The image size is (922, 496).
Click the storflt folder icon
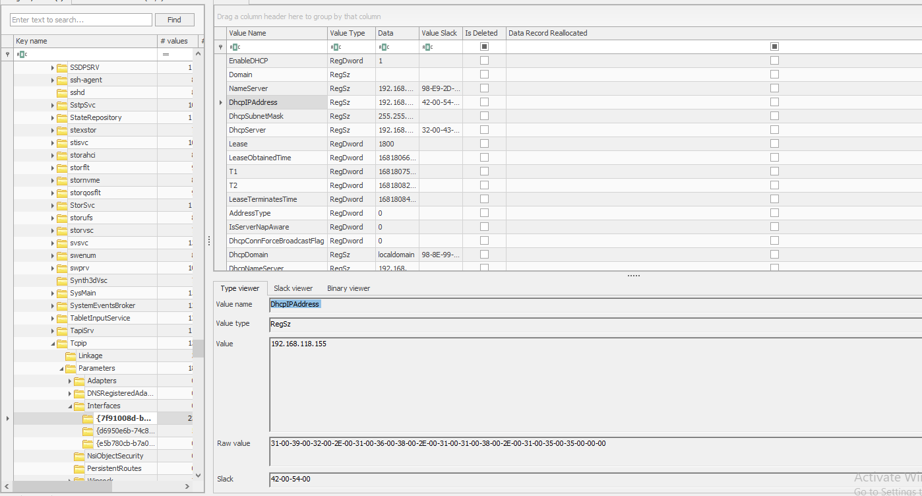coord(62,168)
